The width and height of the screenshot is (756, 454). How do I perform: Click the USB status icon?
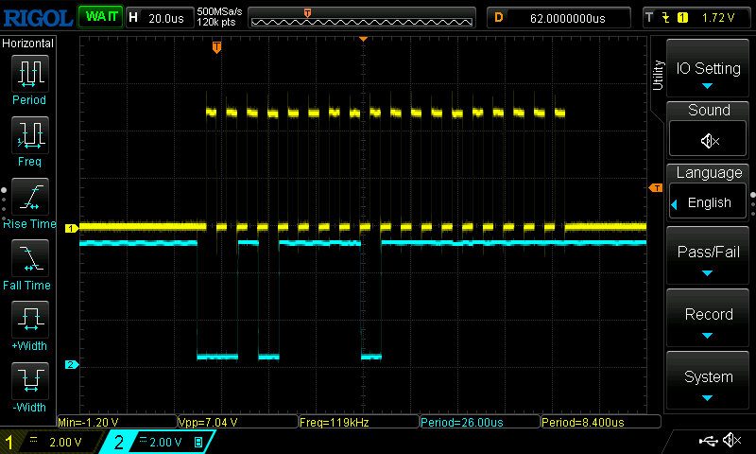[707, 441]
